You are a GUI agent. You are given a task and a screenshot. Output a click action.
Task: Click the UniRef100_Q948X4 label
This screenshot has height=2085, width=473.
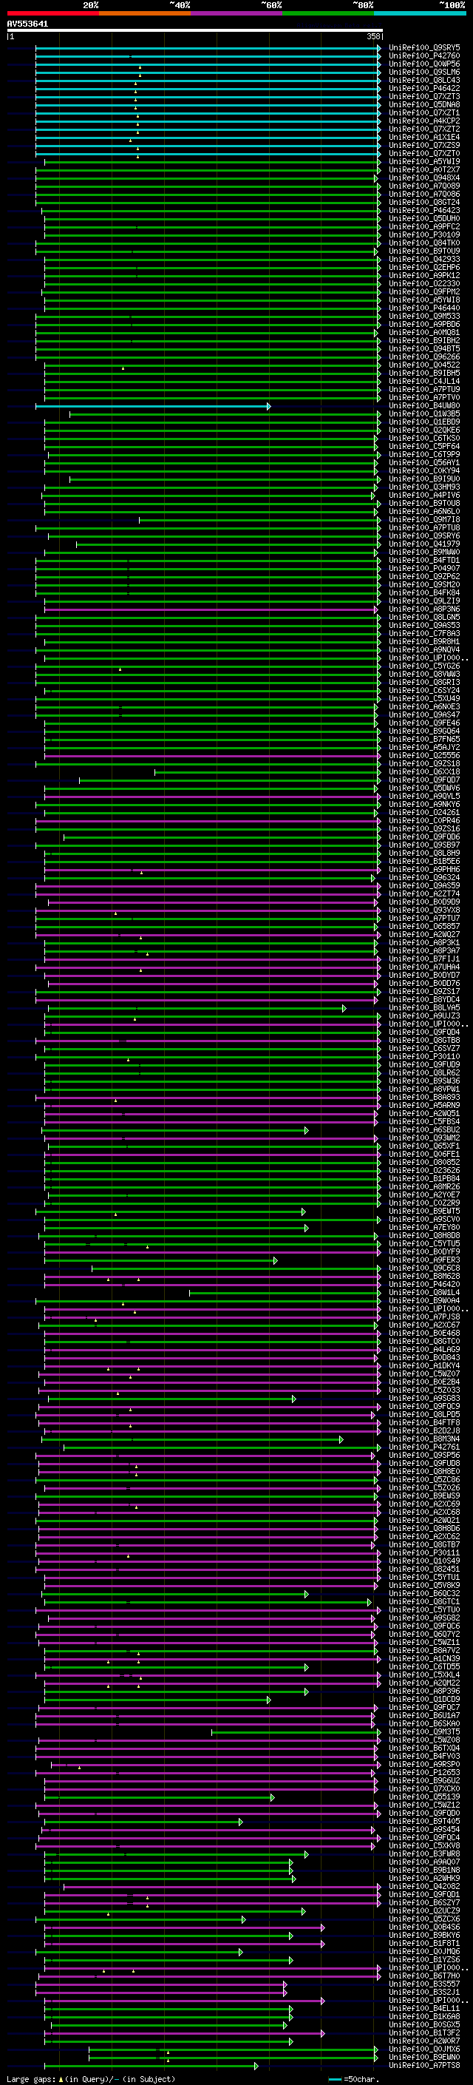tap(424, 178)
